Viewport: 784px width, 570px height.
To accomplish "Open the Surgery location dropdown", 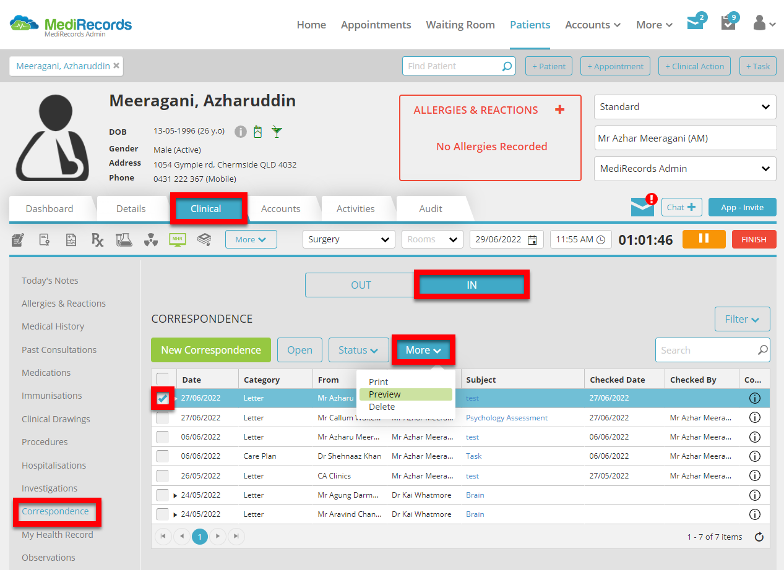I will click(x=349, y=239).
